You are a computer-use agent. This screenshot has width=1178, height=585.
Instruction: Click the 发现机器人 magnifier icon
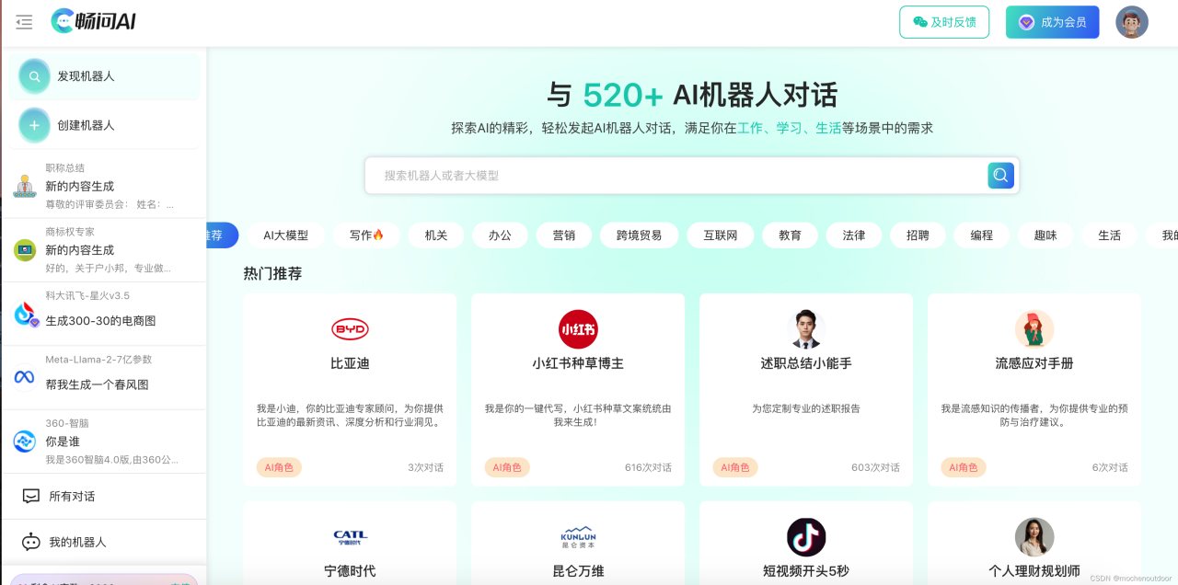coord(34,76)
